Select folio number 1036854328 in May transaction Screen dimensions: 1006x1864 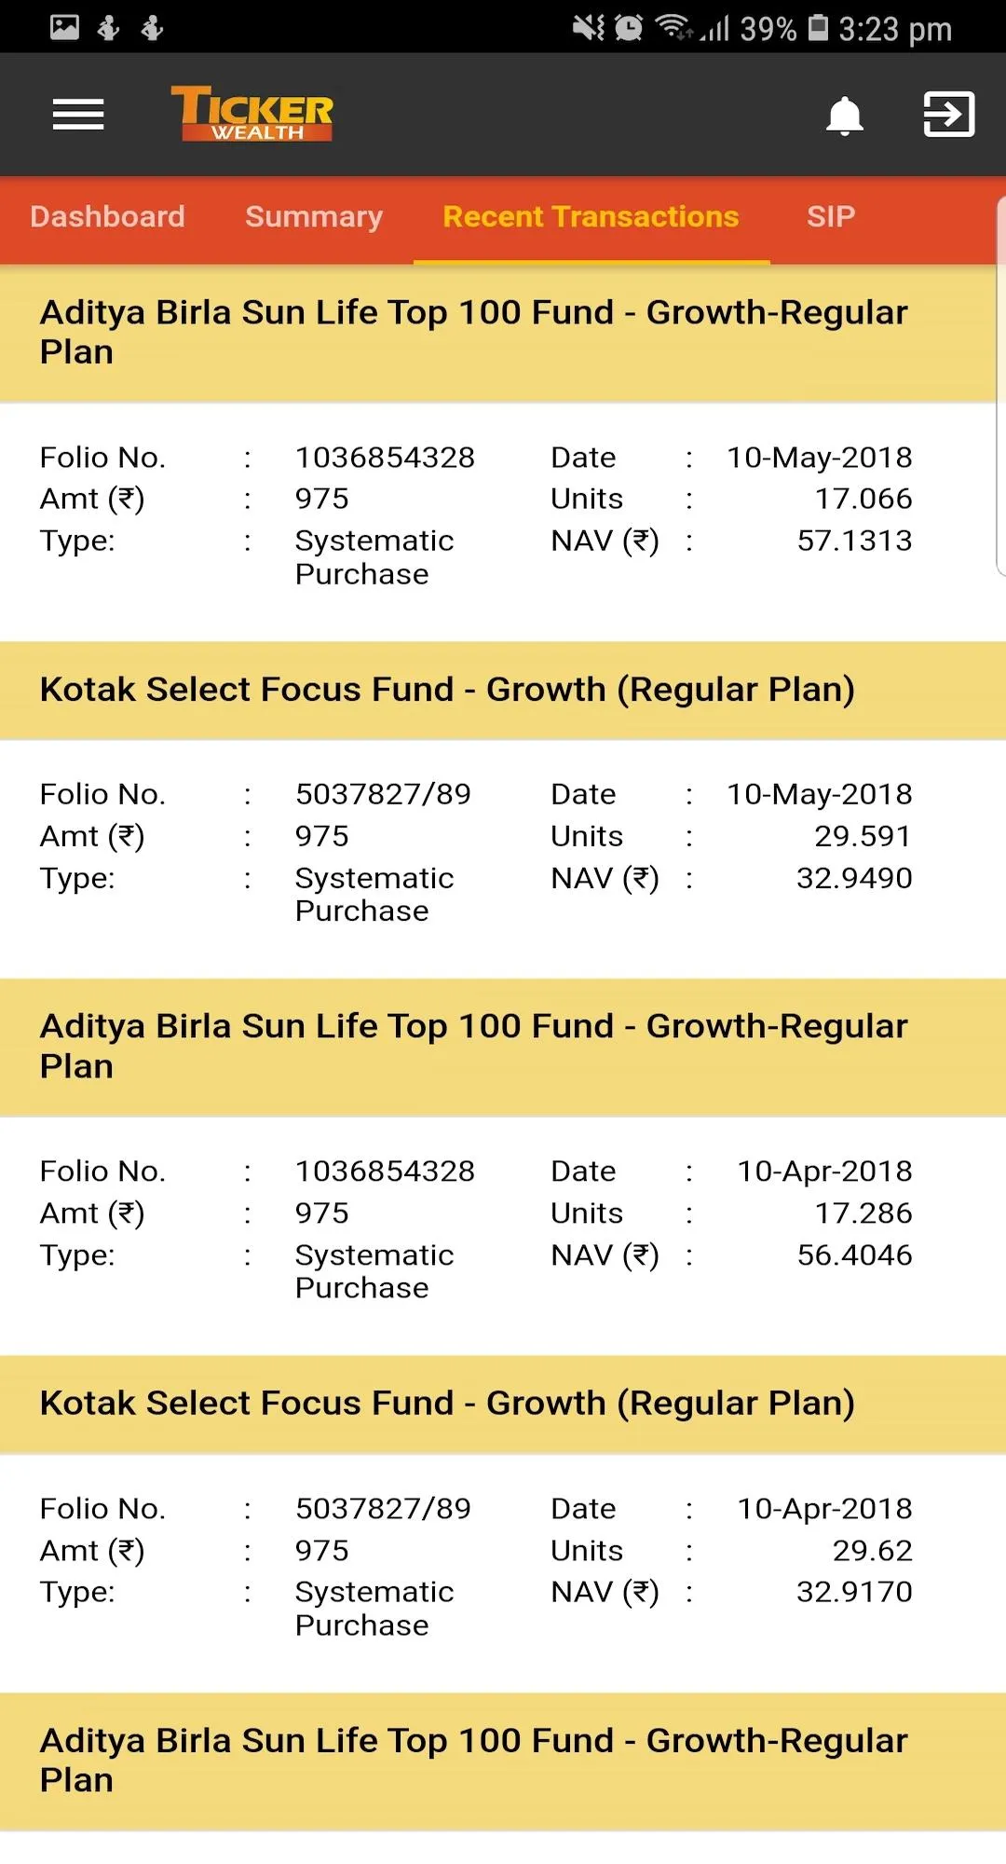click(x=385, y=458)
